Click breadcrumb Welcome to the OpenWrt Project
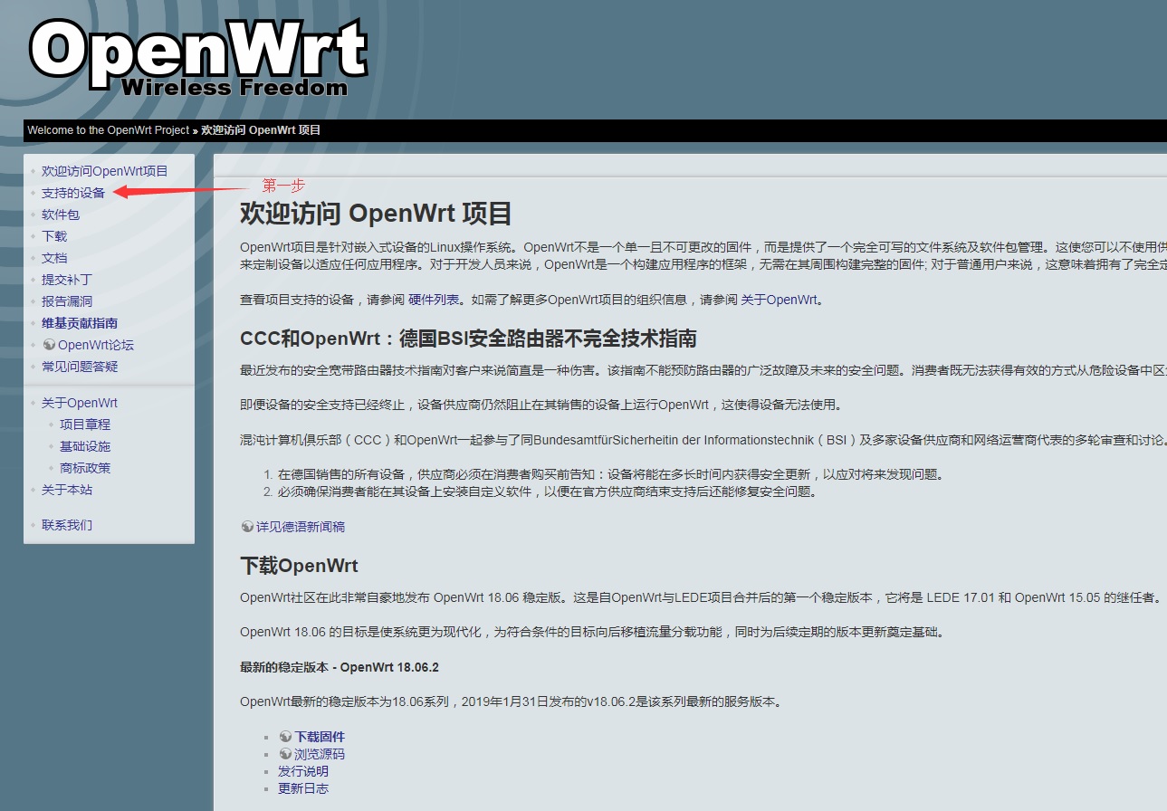The image size is (1167, 811). (109, 130)
